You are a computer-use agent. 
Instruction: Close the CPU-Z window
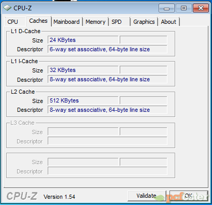pos(201,8)
